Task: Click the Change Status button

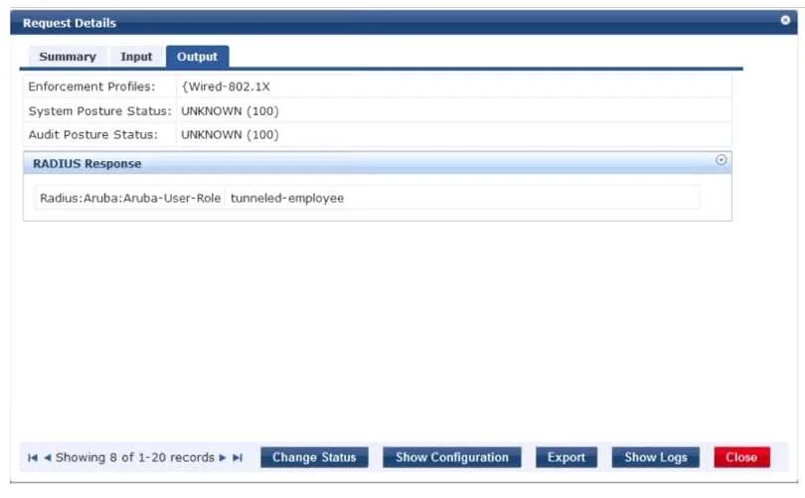Action: (x=314, y=457)
